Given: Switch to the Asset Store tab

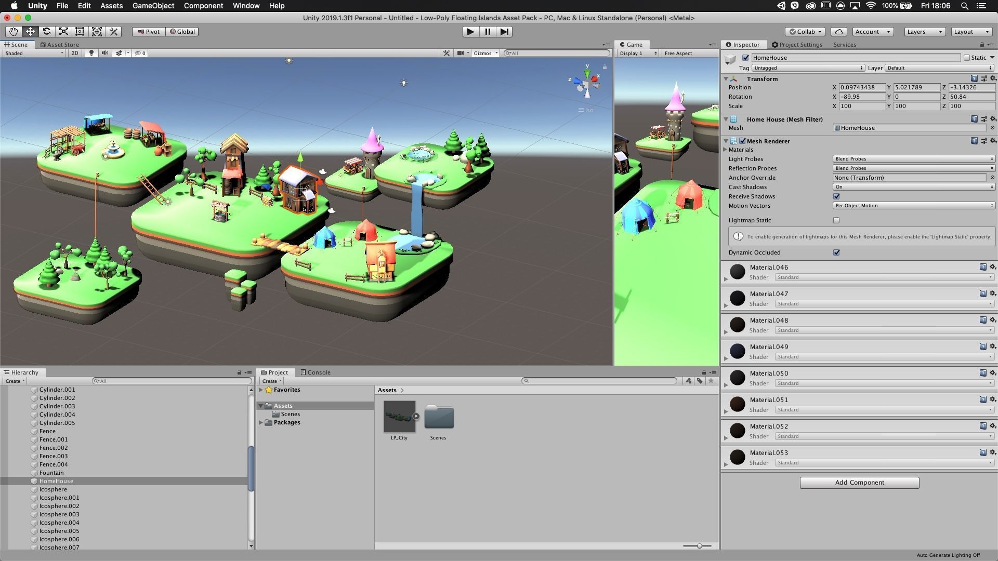Looking at the screenshot, I should [x=59, y=45].
